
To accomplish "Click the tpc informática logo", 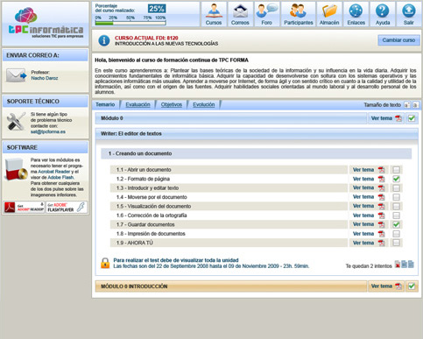I will [46, 24].
